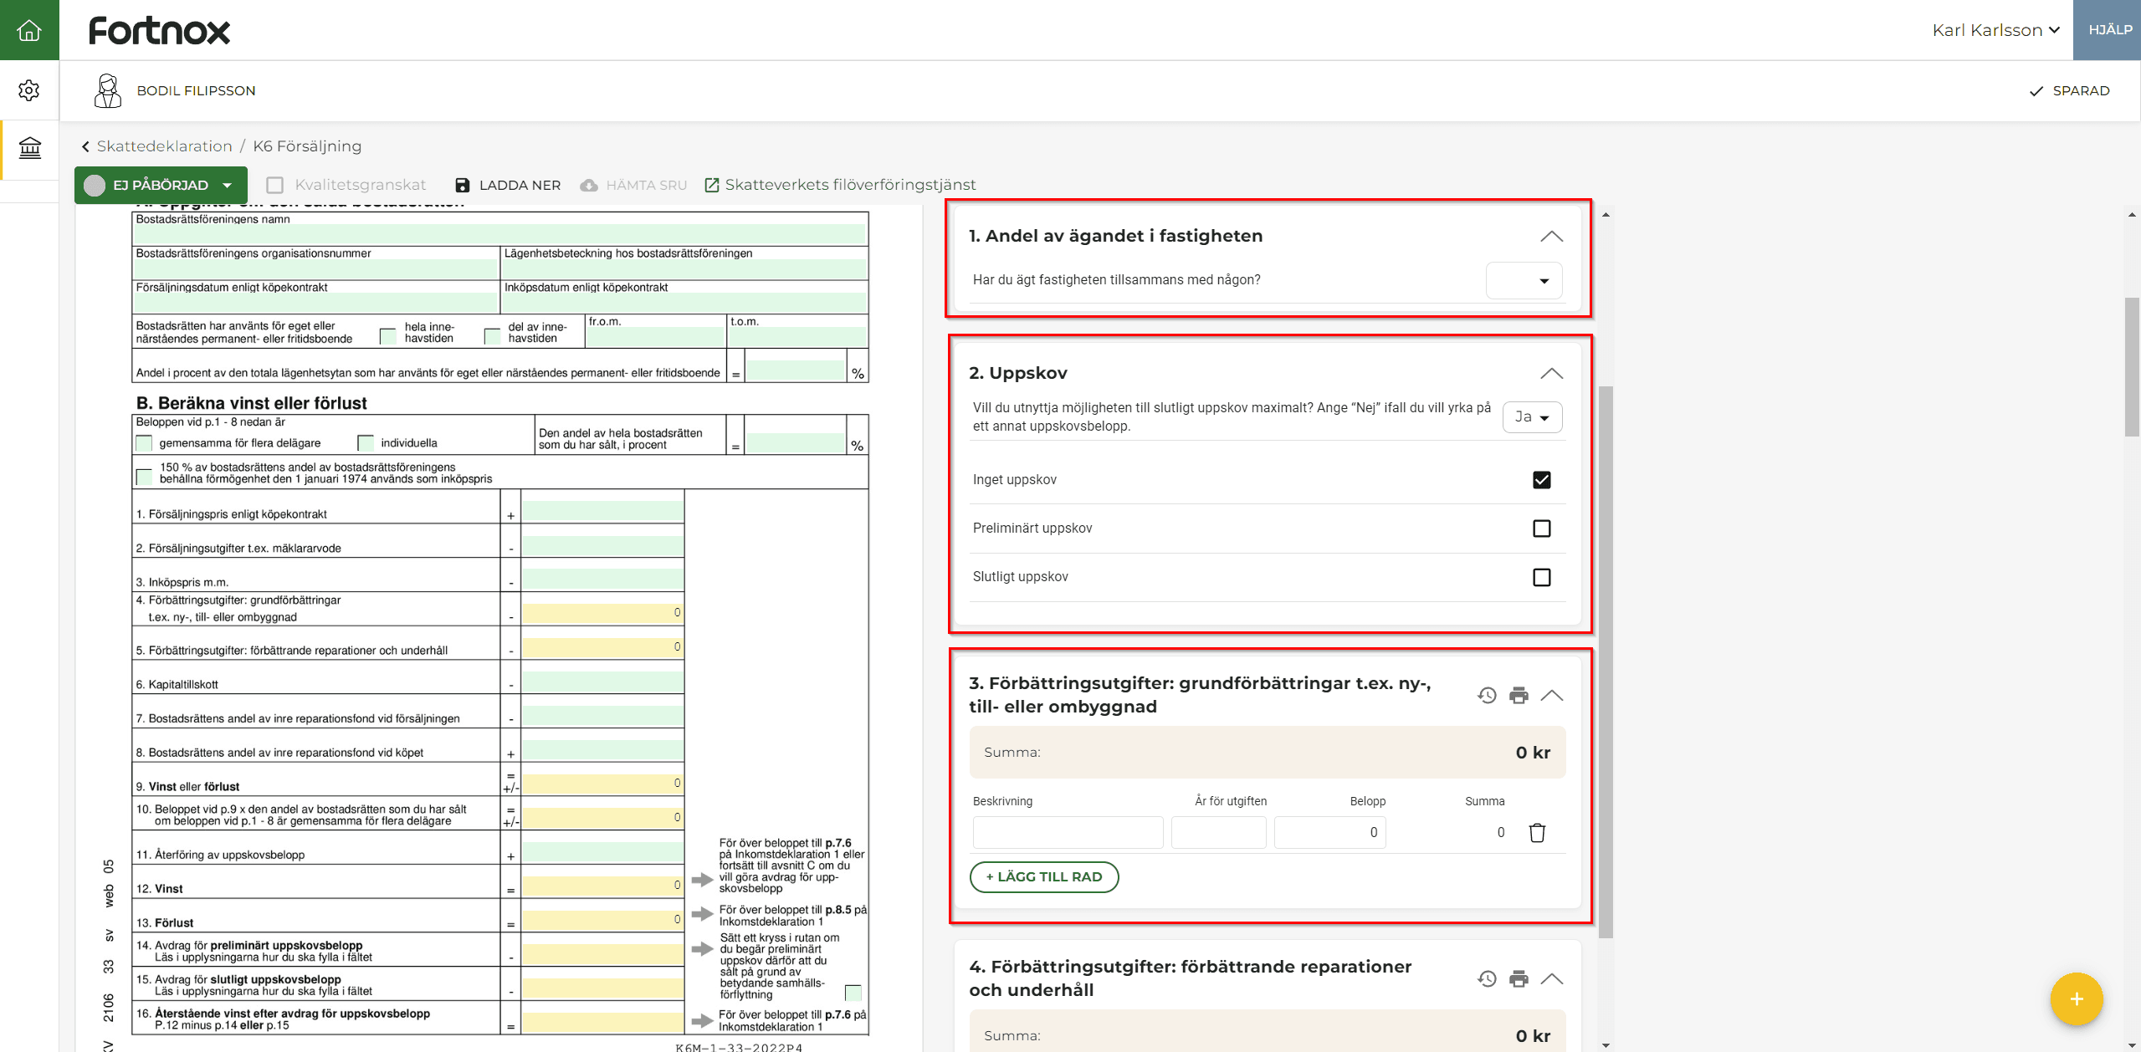The image size is (2141, 1052).
Task: Print section 3 Förbättringsutgifter grundförbättringar
Action: click(x=1519, y=695)
